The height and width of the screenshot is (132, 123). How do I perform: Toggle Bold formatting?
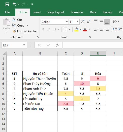43,29
